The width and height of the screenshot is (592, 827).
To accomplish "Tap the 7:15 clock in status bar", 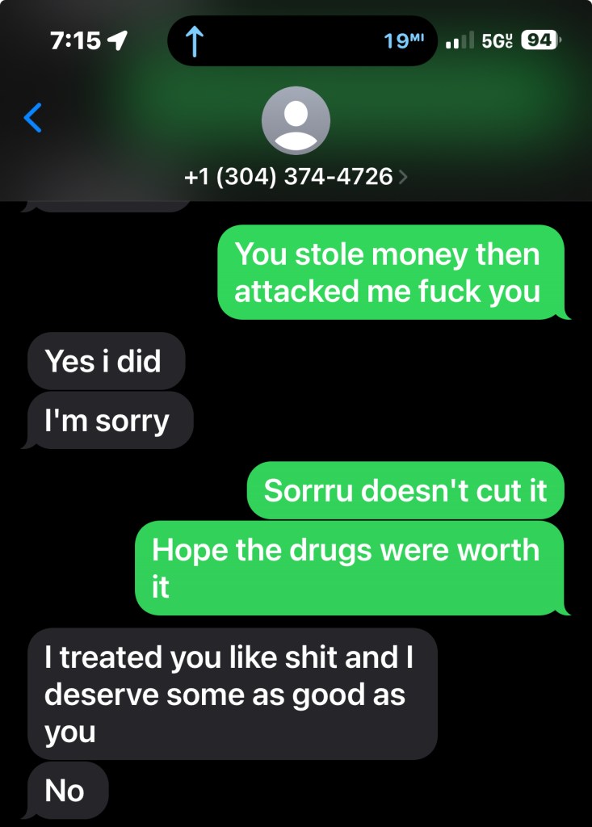I will (x=75, y=40).
